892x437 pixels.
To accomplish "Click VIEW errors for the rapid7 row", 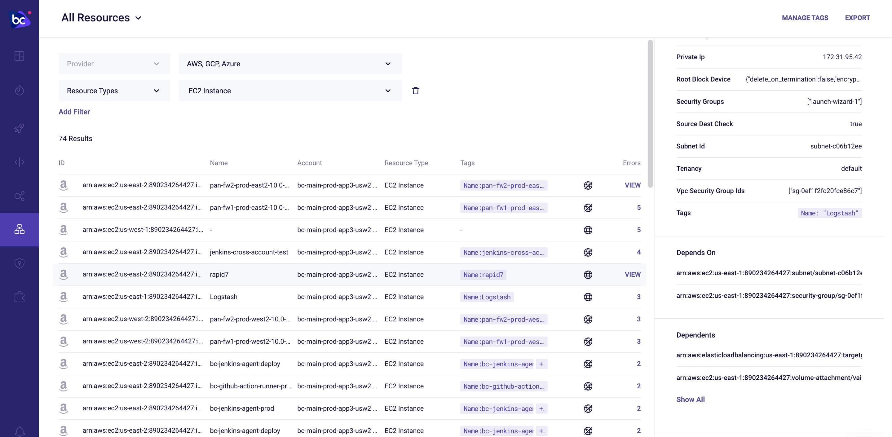I will [x=632, y=274].
